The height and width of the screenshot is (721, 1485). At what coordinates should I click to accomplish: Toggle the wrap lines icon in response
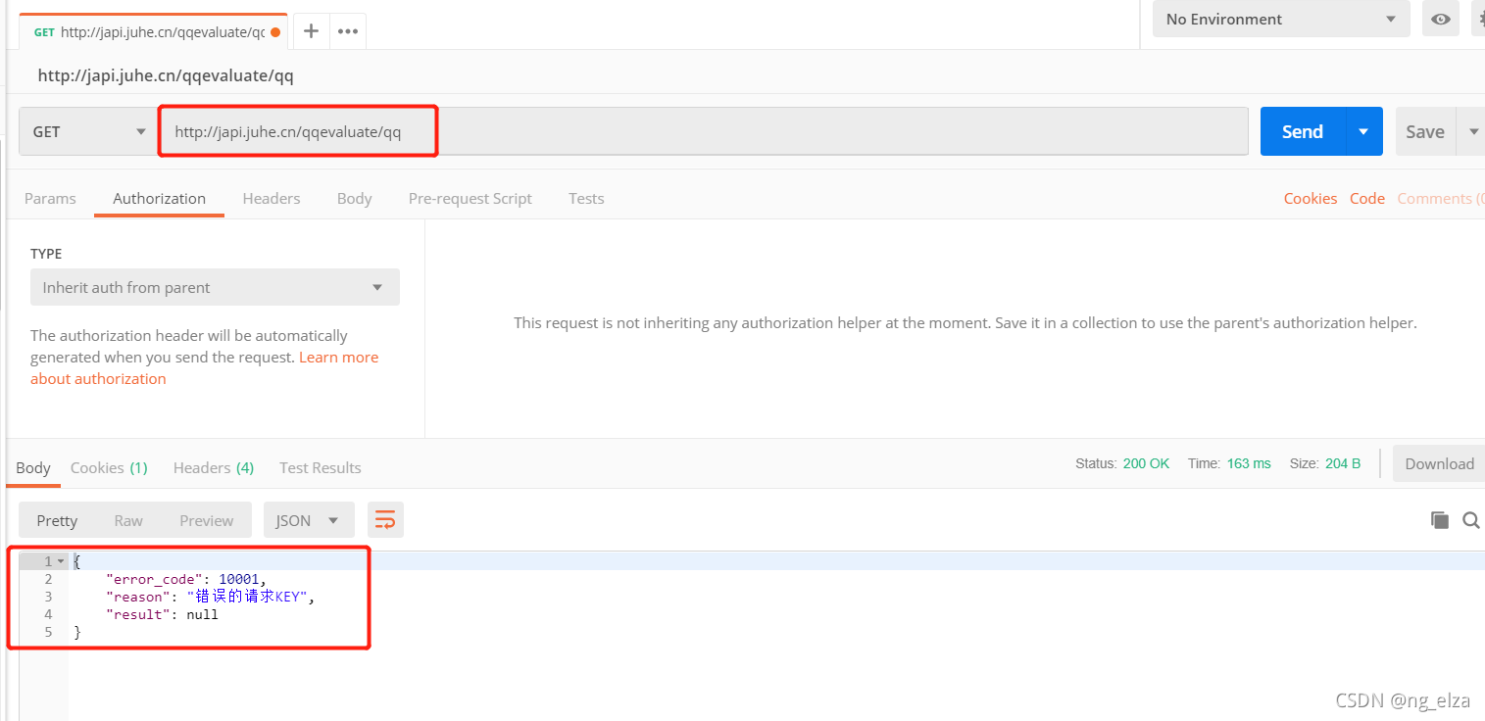385,520
